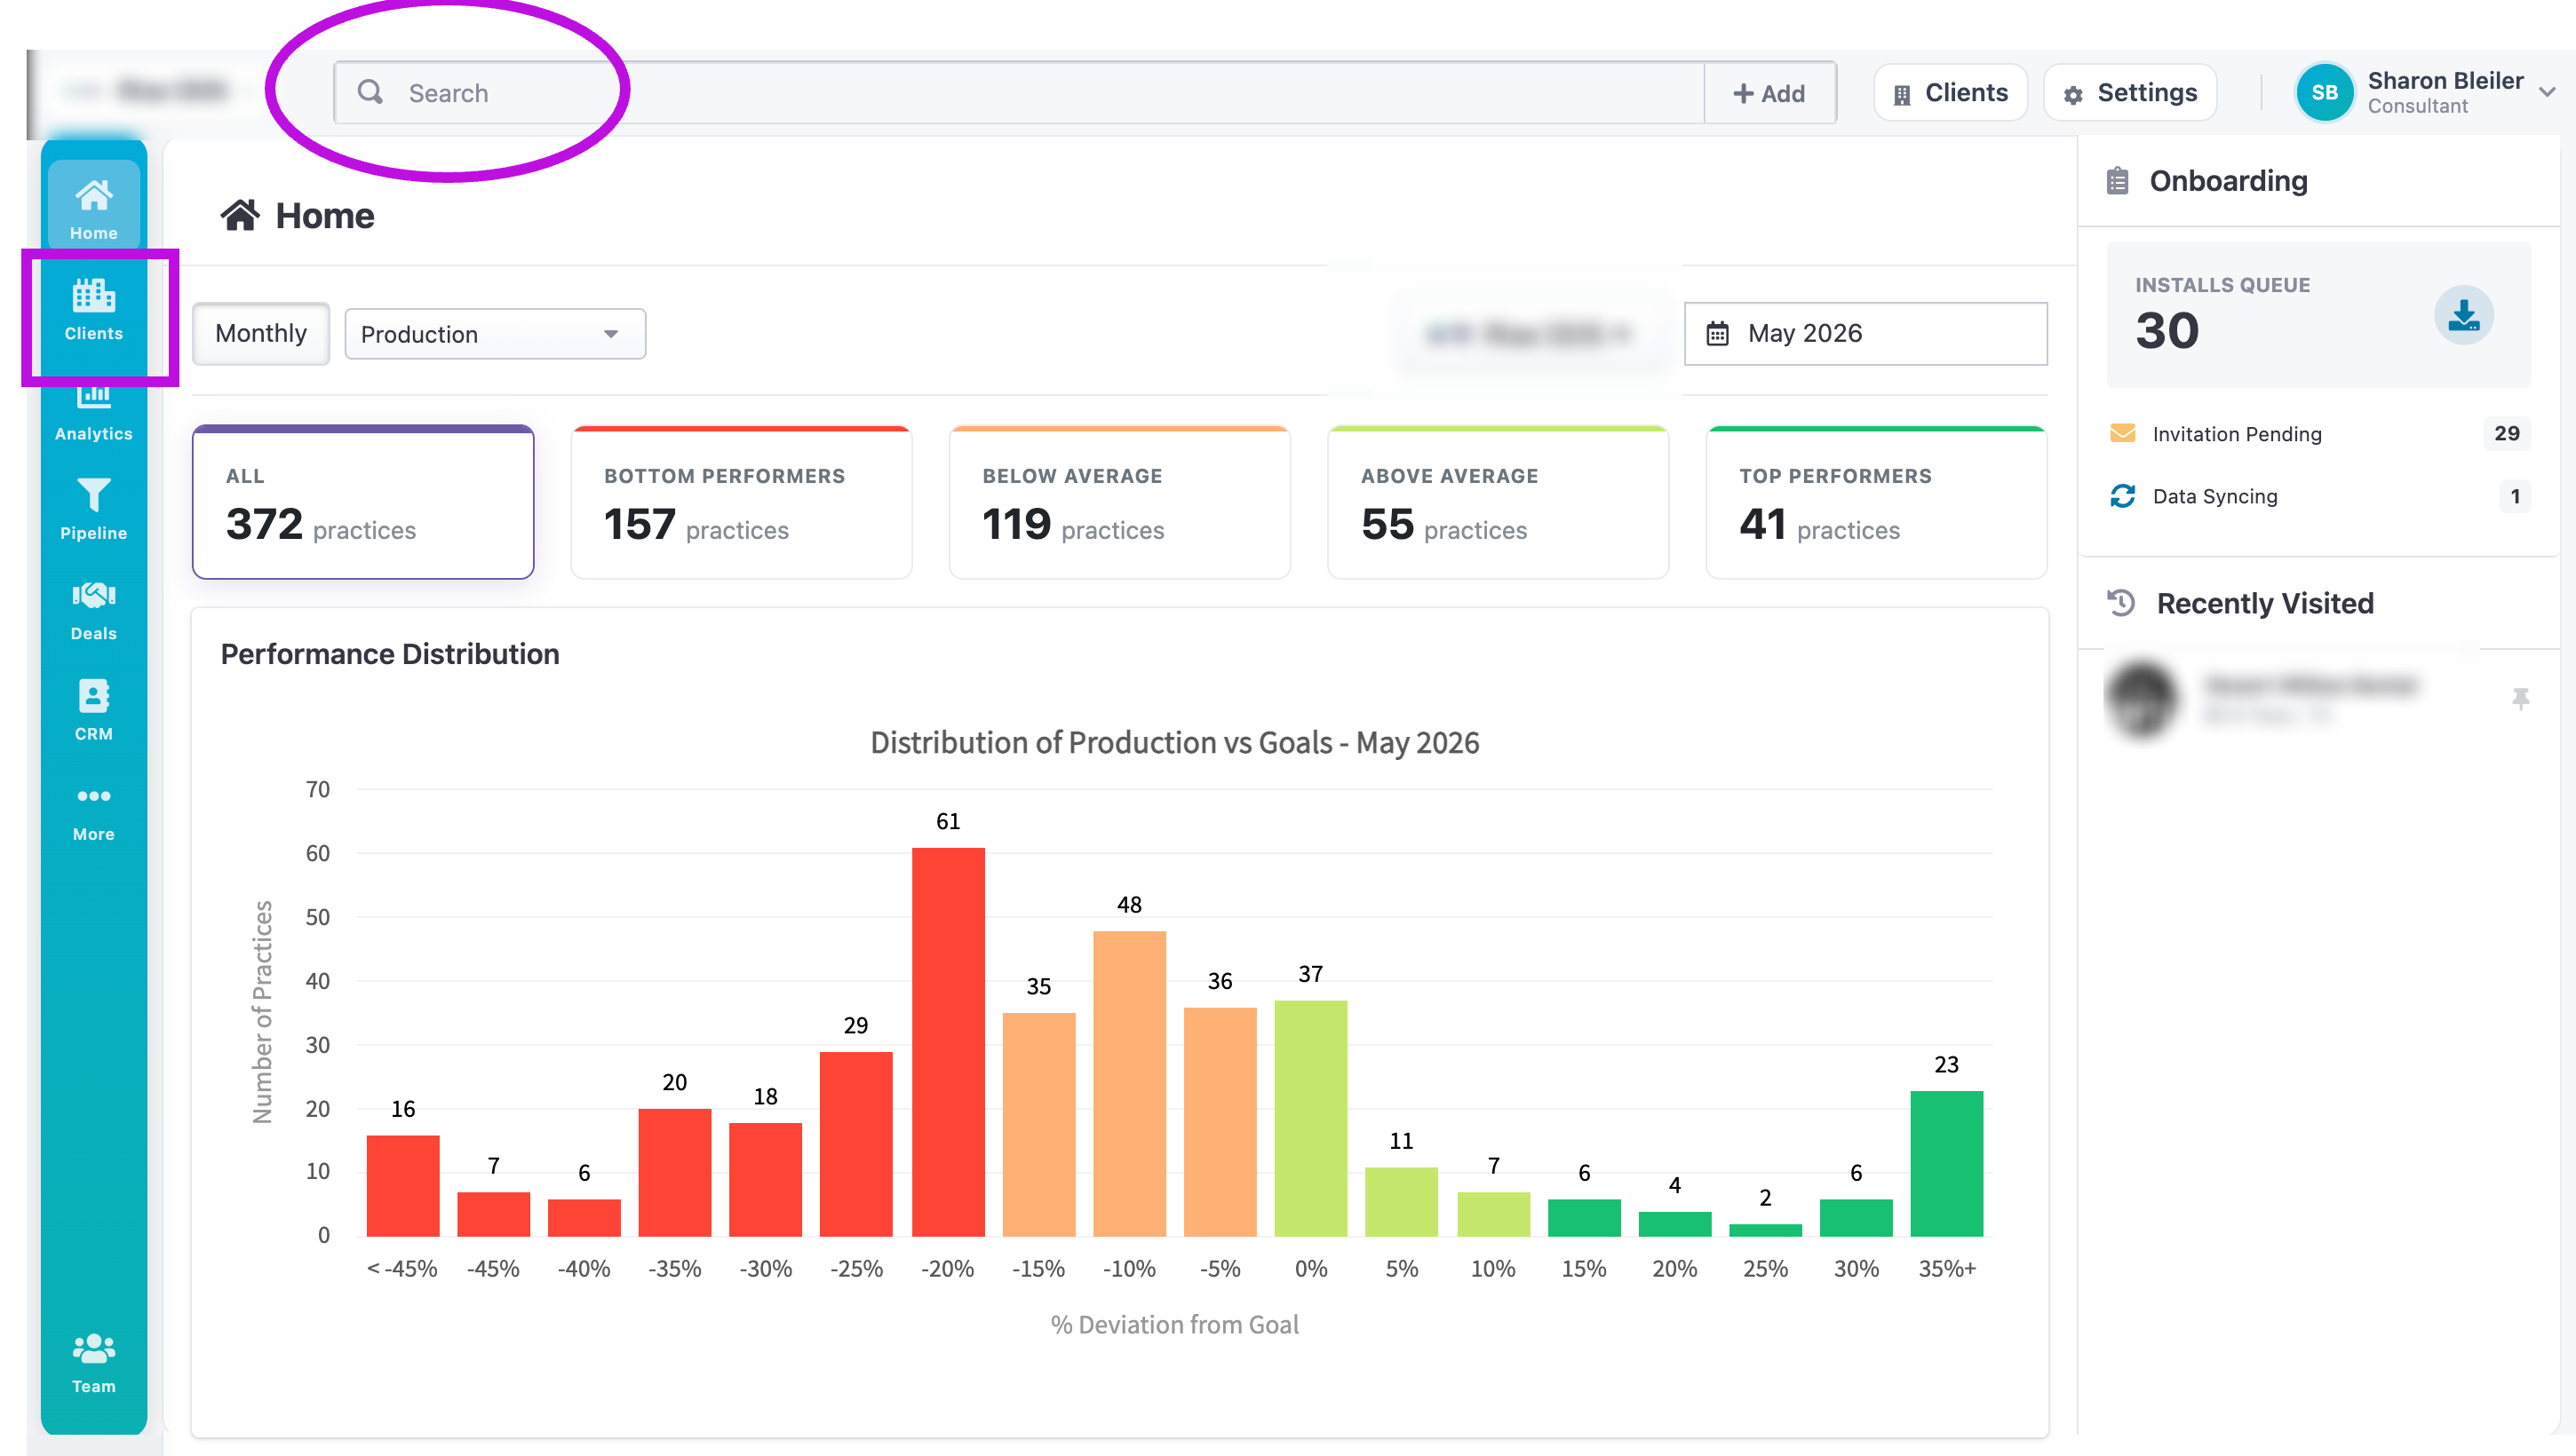Select the Top Performers card

pyautogui.click(x=1876, y=502)
